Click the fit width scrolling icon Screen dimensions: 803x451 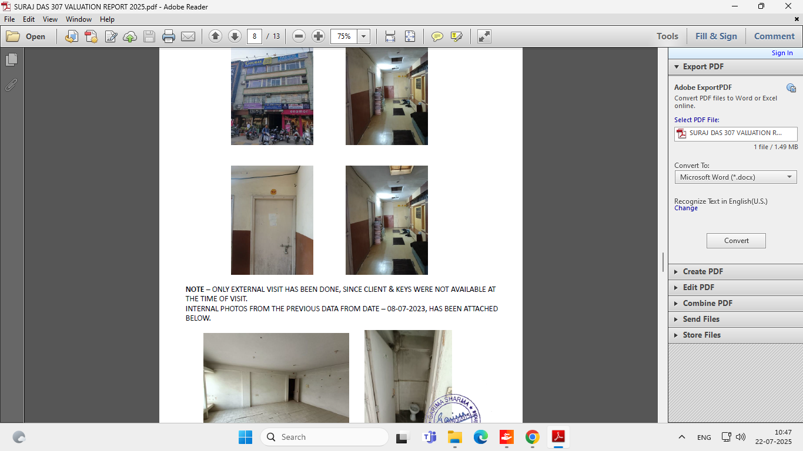click(x=390, y=36)
